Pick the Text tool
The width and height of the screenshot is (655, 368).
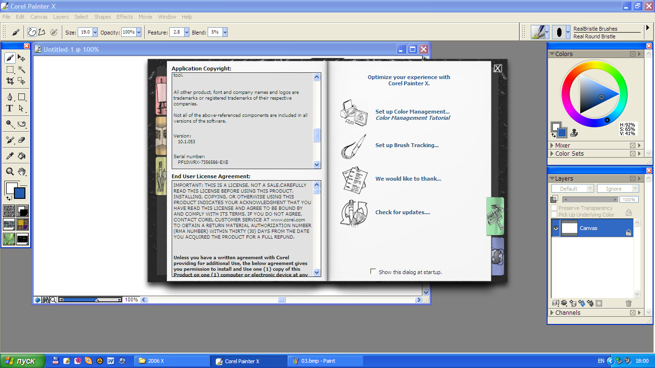point(10,109)
